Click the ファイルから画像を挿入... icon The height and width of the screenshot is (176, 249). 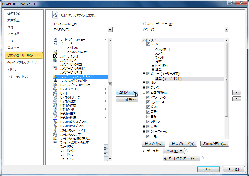click(x=55, y=138)
